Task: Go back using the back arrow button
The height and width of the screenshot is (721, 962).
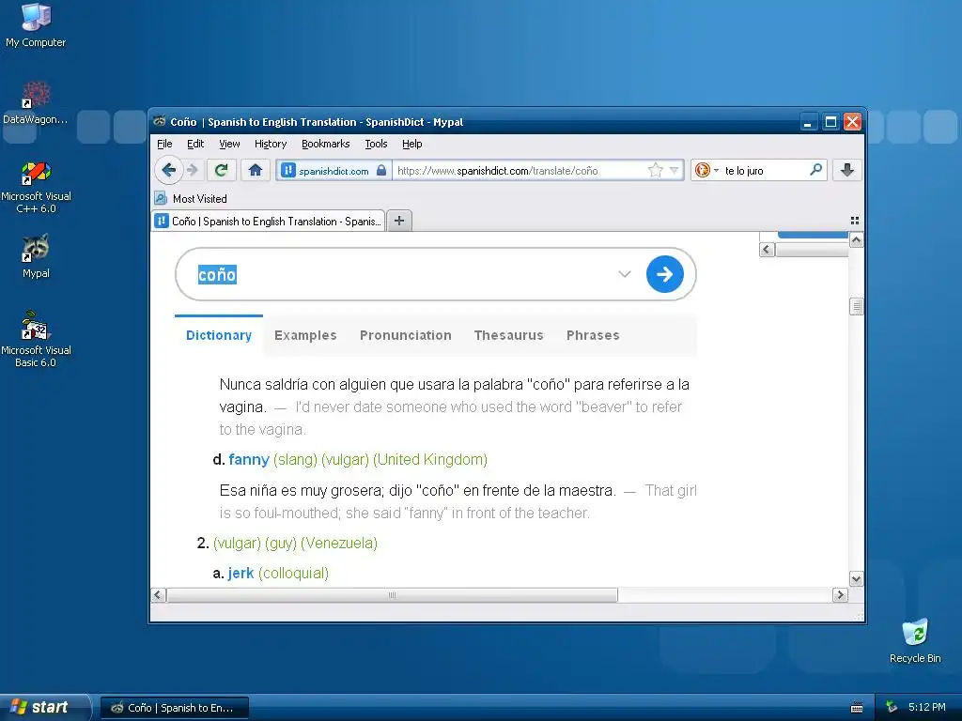Action: [x=169, y=170]
